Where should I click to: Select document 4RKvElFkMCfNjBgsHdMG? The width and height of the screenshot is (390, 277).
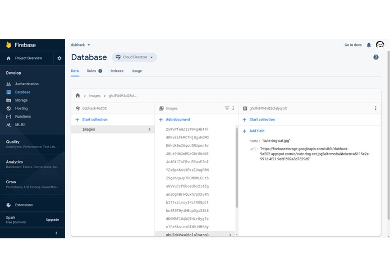[187, 137]
